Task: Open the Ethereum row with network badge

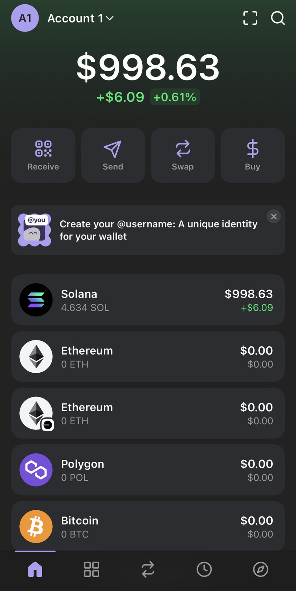Action: tap(148, 413)
